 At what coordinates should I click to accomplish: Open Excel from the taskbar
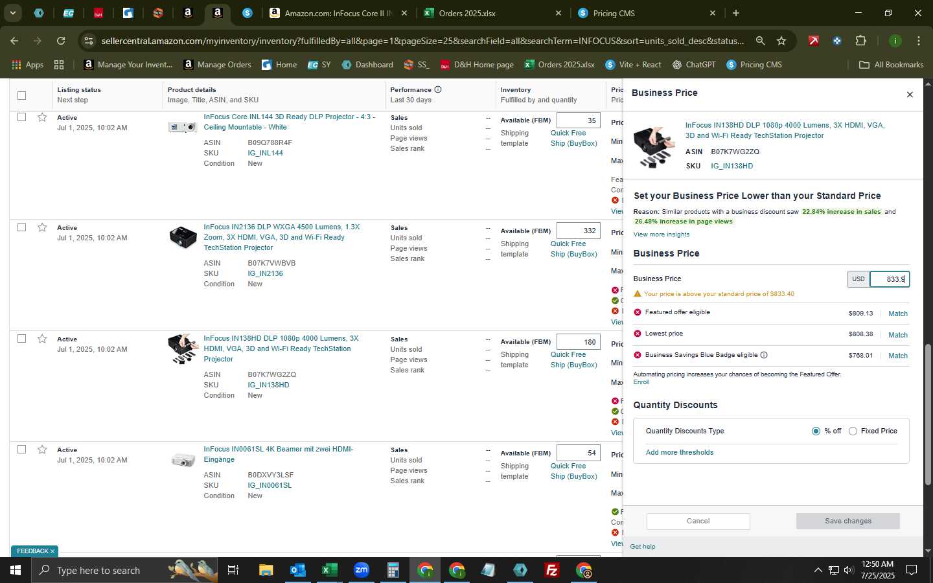pyautogui.click(x=329, y=570)
